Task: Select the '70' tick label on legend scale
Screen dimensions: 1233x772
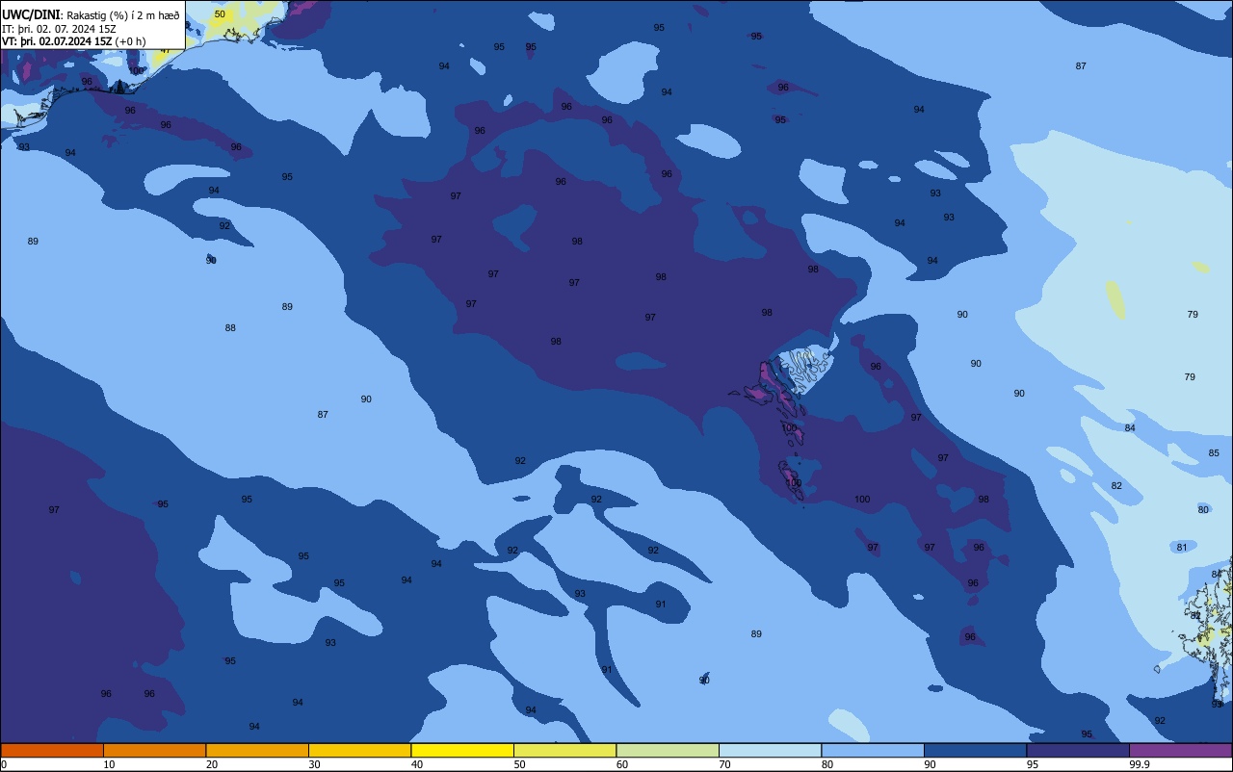Action: pos(725,764)
